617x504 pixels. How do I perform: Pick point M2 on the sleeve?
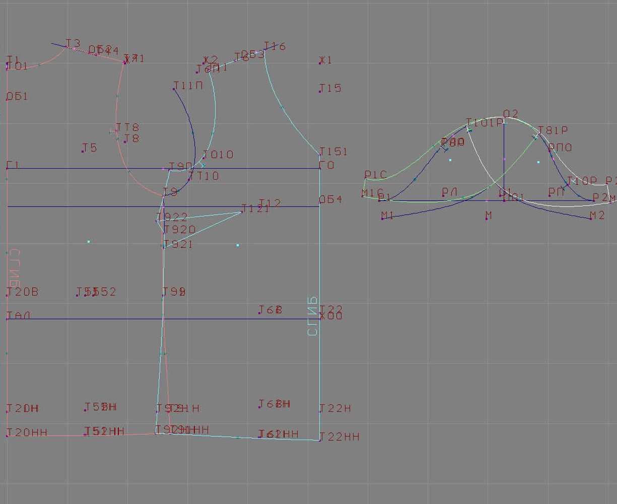pyautogui.click(x=590, y=219)
